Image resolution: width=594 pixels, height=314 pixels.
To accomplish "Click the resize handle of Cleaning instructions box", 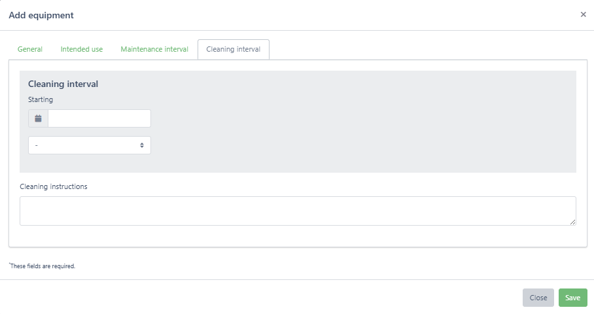I will 572,222.
